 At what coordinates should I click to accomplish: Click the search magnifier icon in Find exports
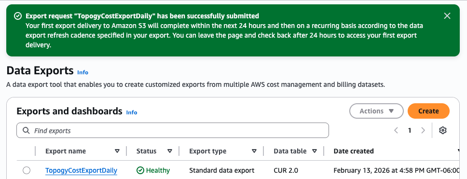[x=26, y=130]
